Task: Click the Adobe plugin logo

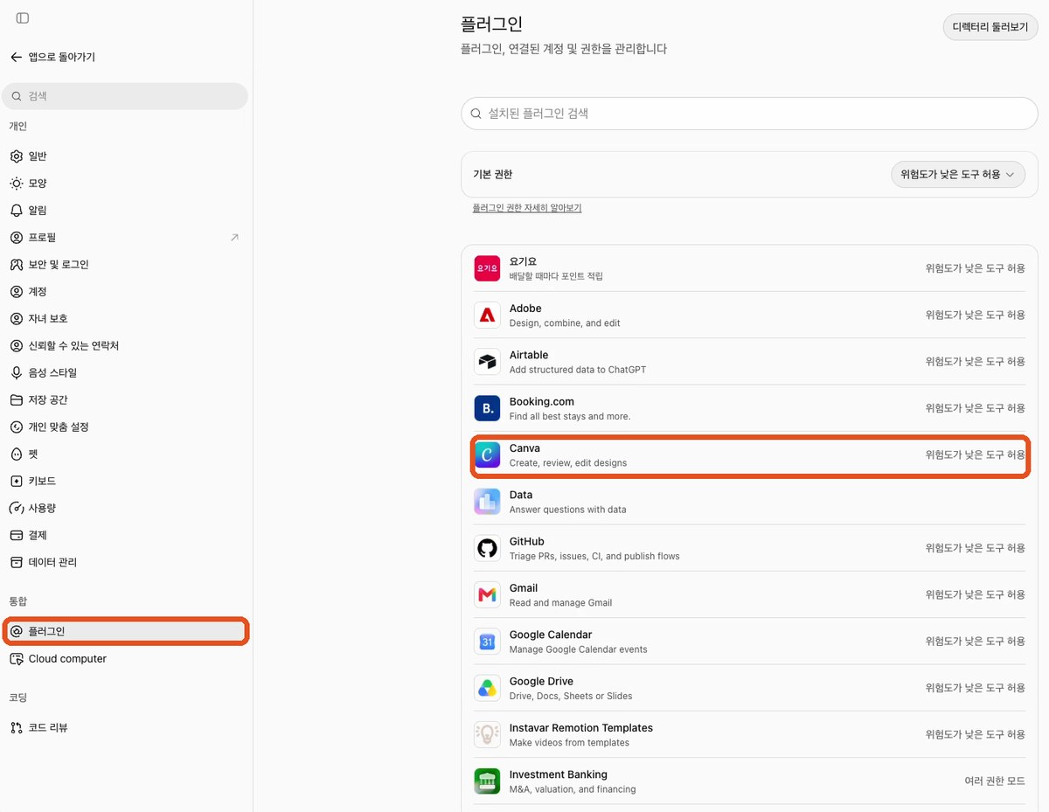Action: pos(487,315)
